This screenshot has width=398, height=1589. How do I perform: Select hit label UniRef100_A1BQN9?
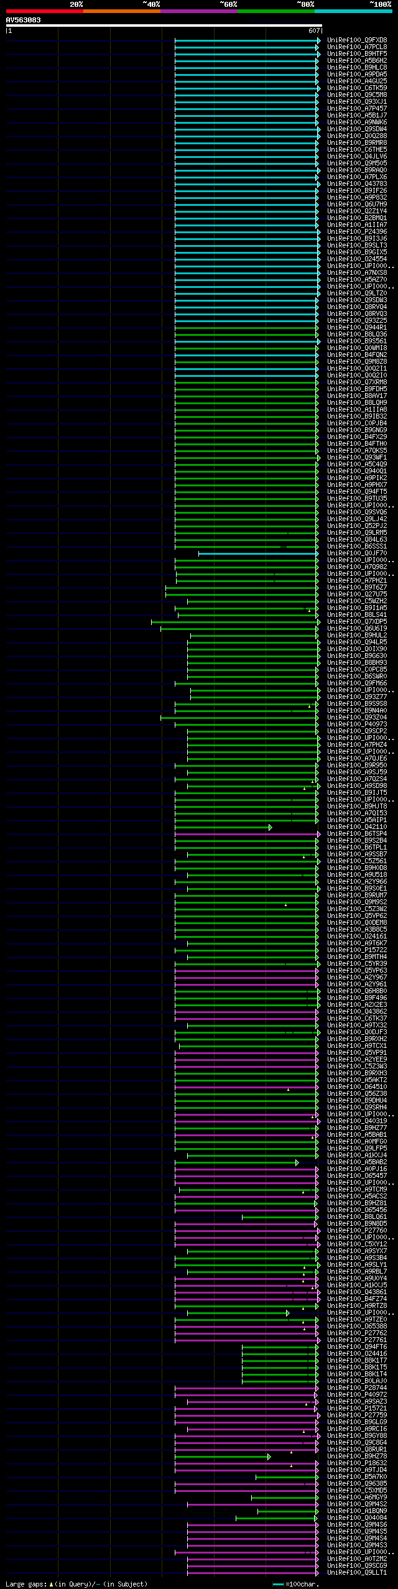[357, 1511]
